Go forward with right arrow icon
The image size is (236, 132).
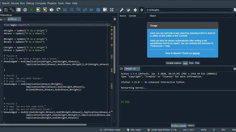(142, 10)
